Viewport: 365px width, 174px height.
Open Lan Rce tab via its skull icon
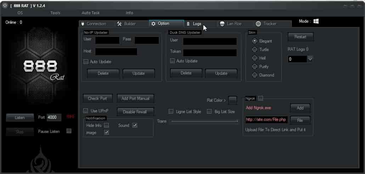point(222,24)
